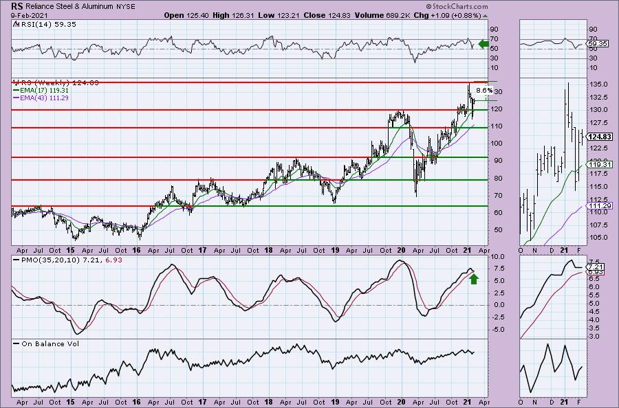Click the 59.35 RSI tag in zoom panel

598,44
